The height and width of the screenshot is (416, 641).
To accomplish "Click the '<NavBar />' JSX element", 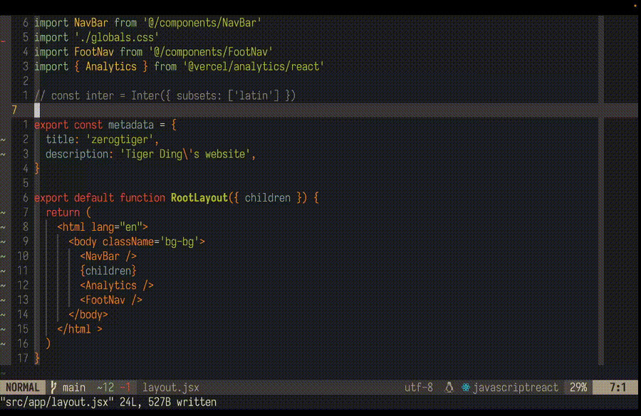I will point(108,256).
